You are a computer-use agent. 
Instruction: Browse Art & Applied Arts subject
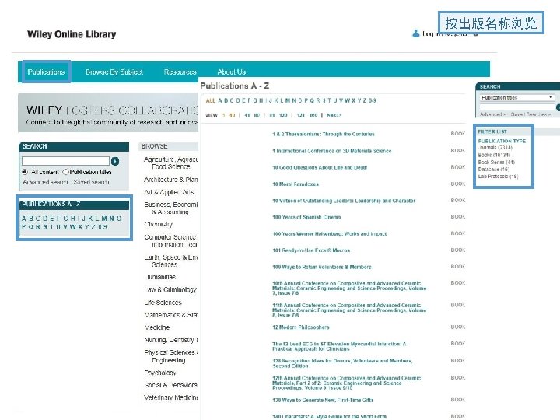coord(169,192)
